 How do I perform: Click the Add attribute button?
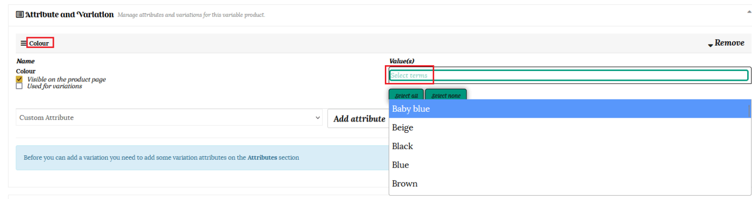coord(359,119)
